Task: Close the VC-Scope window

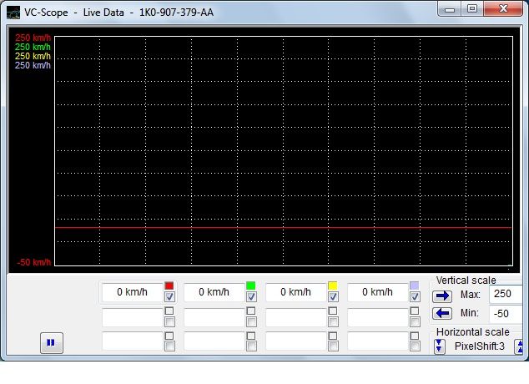Action: pos(503,9)
